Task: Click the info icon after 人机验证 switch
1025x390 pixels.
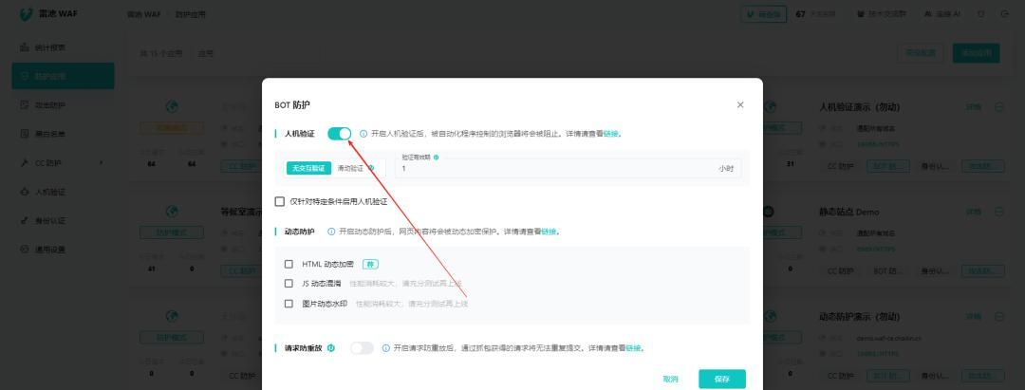Action: (x=363, y=134)
